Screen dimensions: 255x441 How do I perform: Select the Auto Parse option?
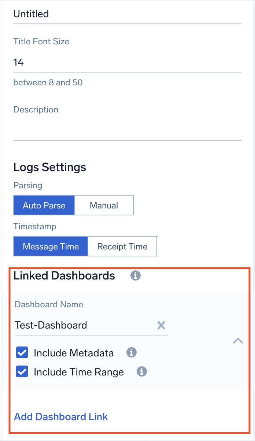coord(44,205)
